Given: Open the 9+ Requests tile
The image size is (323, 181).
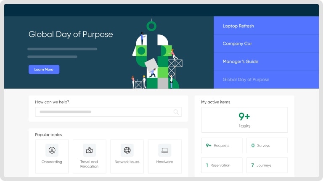Looking at the screenshot, I should (x=222, y=145).
